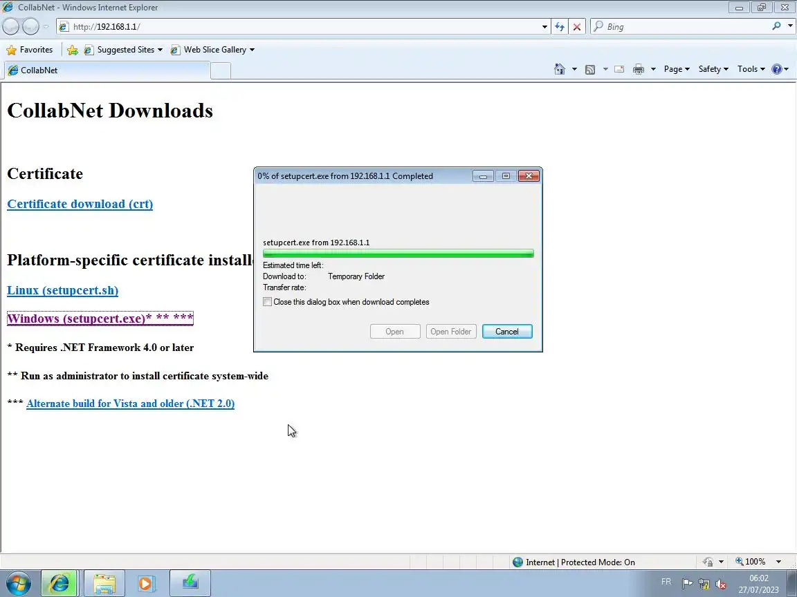The height and width of the screenshot is (597, 797).
Task: Click the Requires .NET Framework 4.0 note
Action: click(100, 348)
